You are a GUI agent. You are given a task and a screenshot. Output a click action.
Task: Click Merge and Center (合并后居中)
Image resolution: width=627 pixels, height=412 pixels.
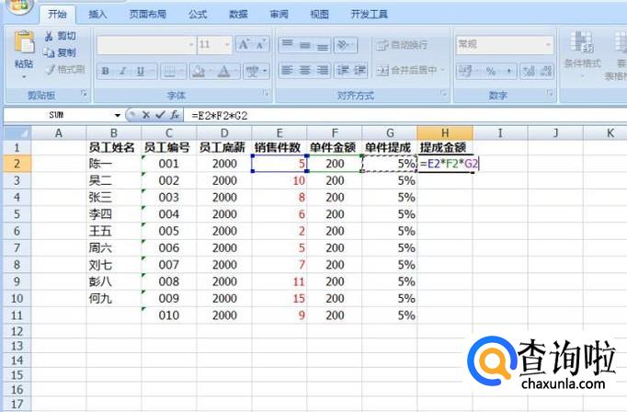(x=405, y=71)
